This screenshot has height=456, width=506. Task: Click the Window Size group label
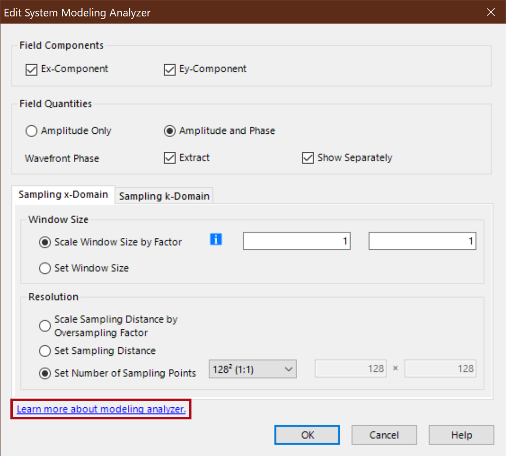pos(58,219)
